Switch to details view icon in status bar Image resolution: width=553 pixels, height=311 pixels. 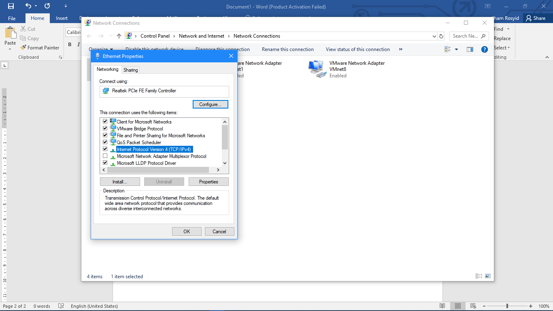point(479,276)
